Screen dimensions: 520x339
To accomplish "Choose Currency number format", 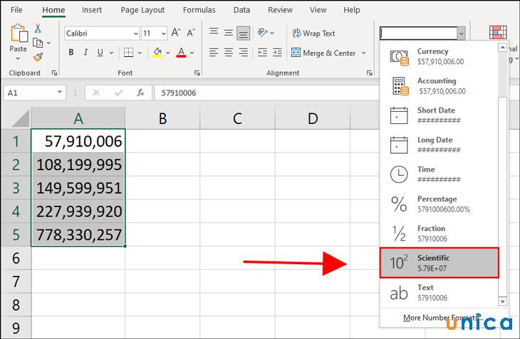I will (439, 56).
